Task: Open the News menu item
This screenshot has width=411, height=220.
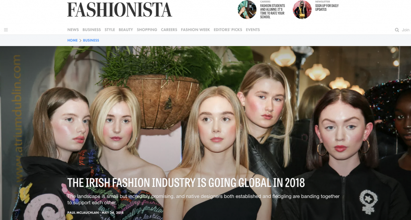Action: point(73,30)
